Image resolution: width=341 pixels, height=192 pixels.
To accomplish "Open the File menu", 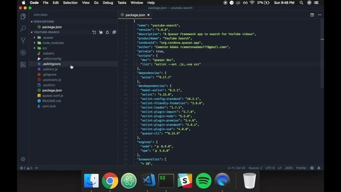I will click(x=46, y=3).
